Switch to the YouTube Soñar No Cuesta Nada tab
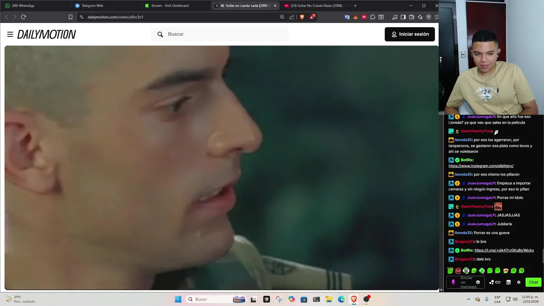Viewport: 544px width, 306px height. [x=314, y=6]
